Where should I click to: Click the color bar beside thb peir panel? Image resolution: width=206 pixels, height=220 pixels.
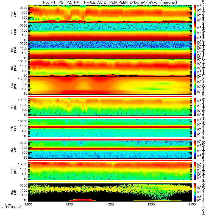click(x=195, y=128)
